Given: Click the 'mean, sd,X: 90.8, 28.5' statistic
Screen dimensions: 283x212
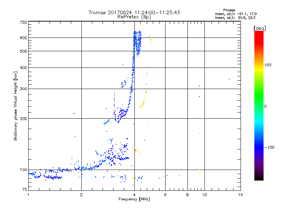Looking at the screenshot, I should (x=235, y=18).
